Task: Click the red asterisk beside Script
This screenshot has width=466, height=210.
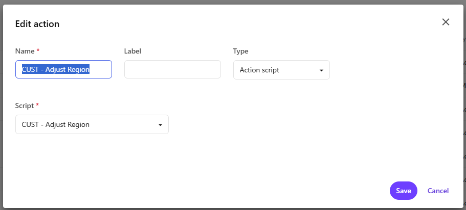Action: point(37,106)
